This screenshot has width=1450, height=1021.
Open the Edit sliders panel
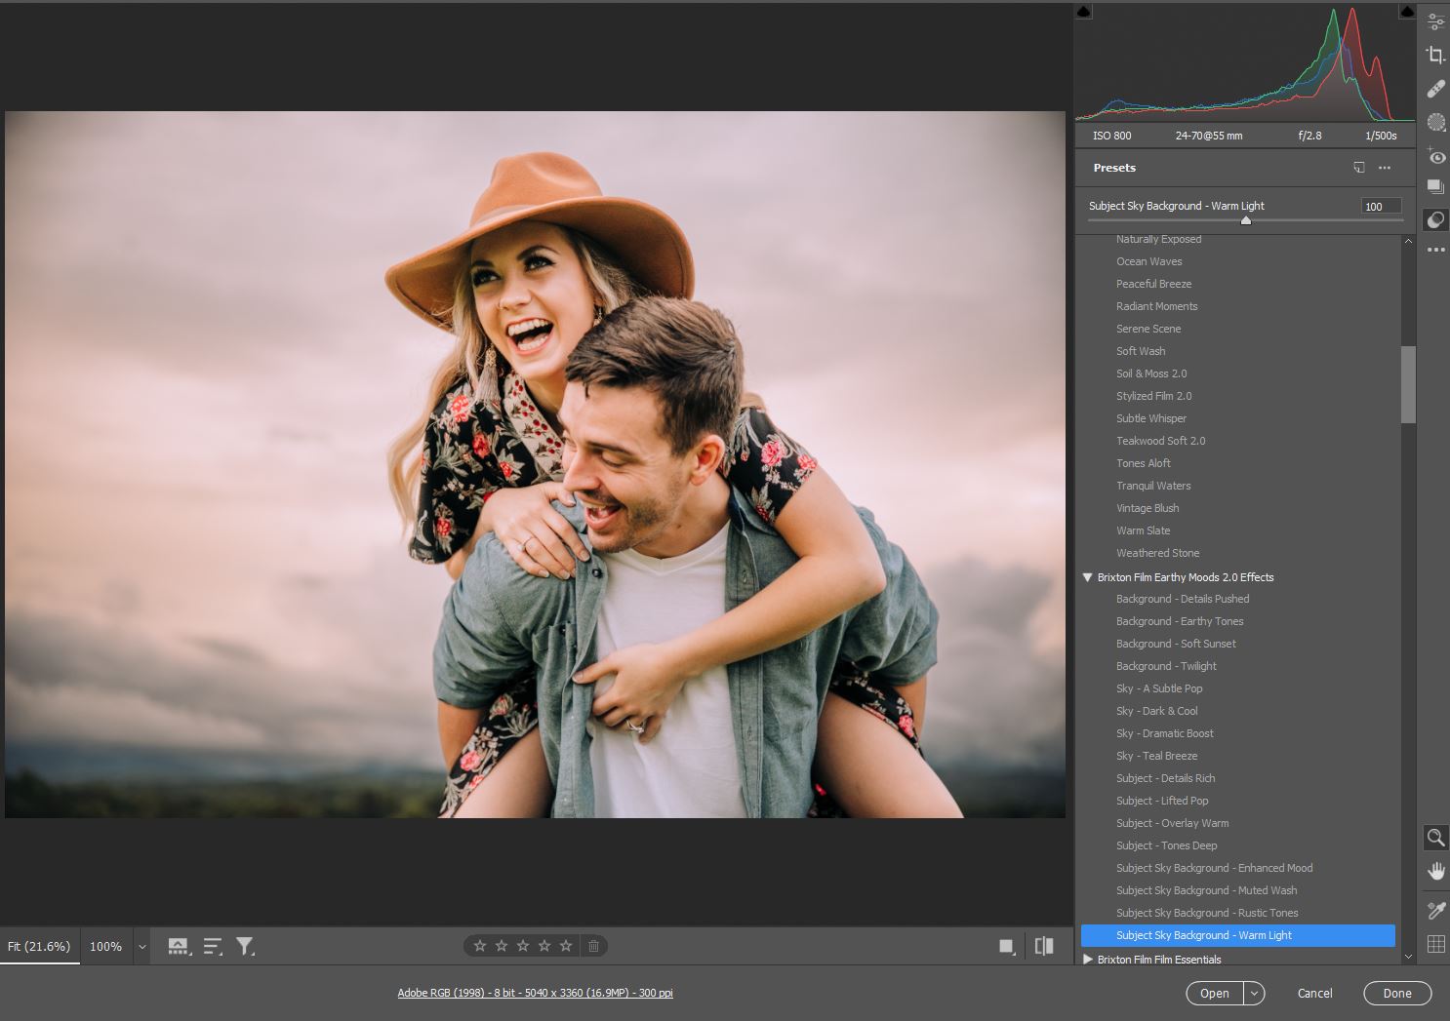[1435, 20]
